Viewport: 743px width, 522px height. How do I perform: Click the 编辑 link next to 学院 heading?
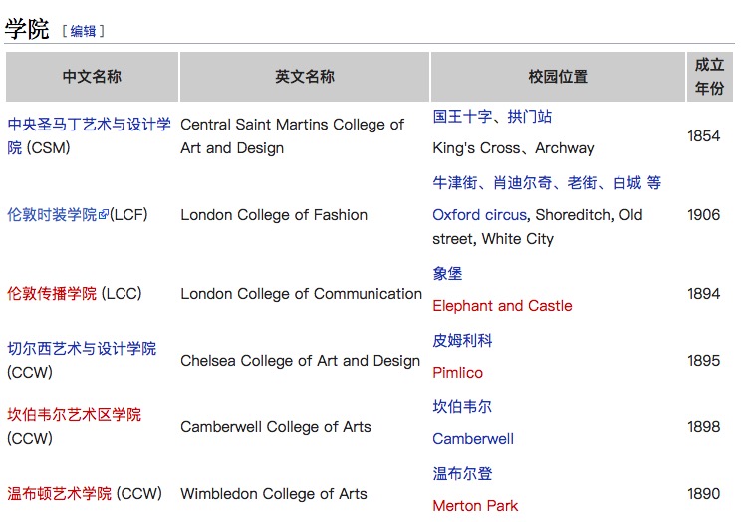coord(83,31)
